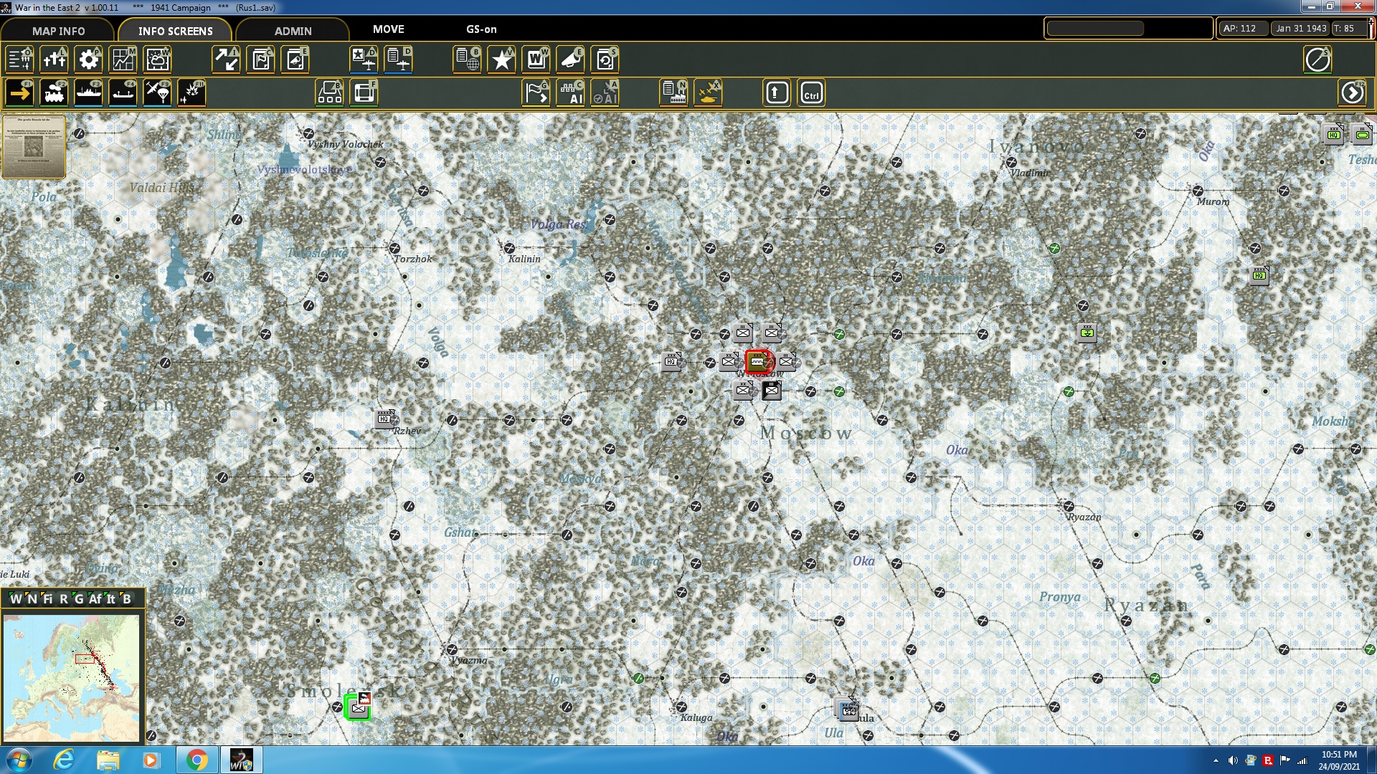Screen dimensions: 1377x774
Task: Open the newspaper thumbnail at map corner
Action: pos(34,147)
